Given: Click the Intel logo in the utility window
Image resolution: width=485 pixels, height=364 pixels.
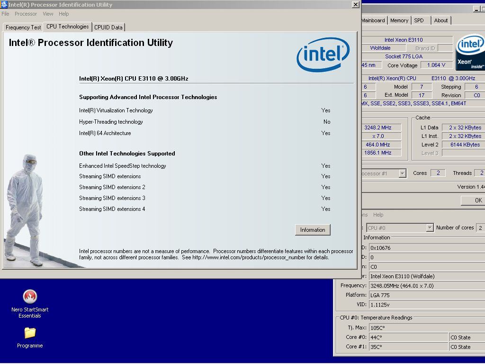Looking at the screenshot, I should [323, 55].
